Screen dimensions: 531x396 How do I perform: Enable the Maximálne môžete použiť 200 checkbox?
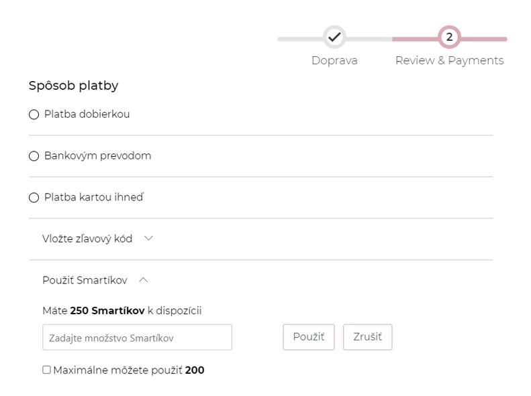(x=47, y=370)
